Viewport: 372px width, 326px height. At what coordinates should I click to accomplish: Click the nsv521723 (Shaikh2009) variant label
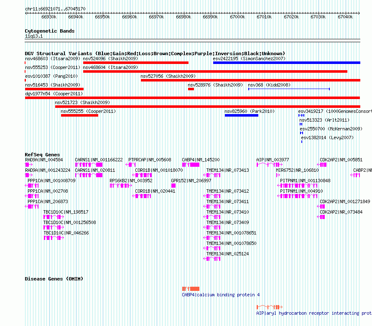[82, 102]
